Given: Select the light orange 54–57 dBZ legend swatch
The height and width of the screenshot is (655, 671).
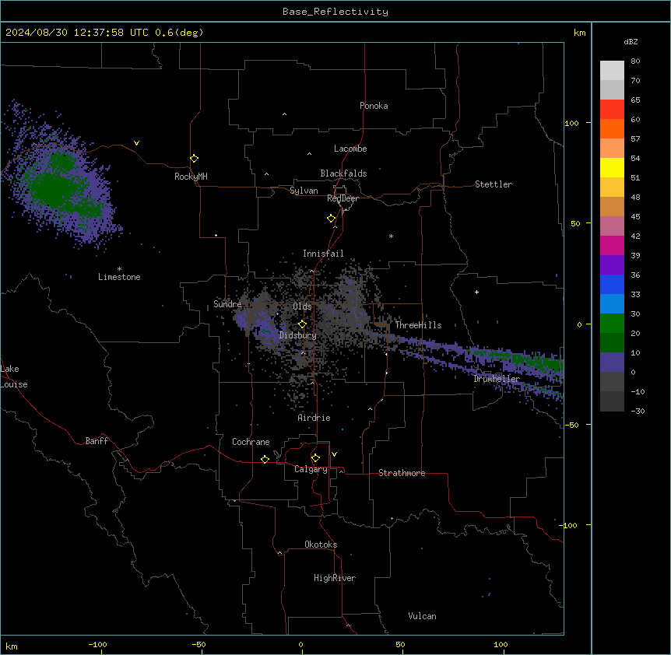Looking at the screenshot, I should pos(612,149).
